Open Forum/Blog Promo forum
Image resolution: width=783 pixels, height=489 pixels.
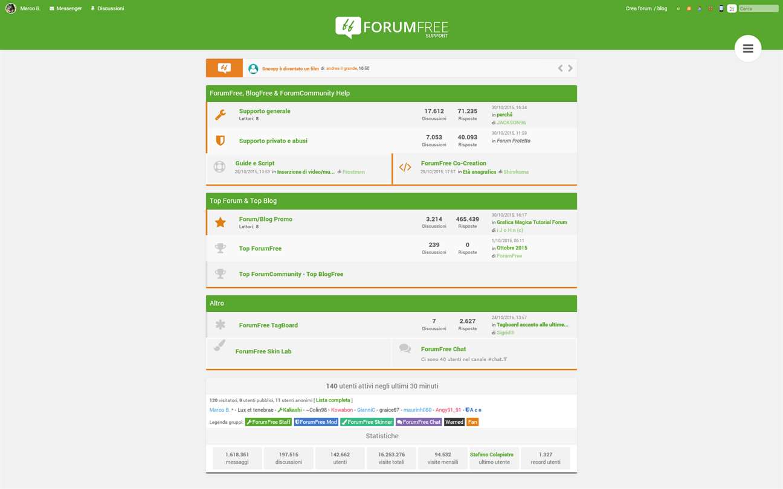pyautogui.click(x=265, y=219)
